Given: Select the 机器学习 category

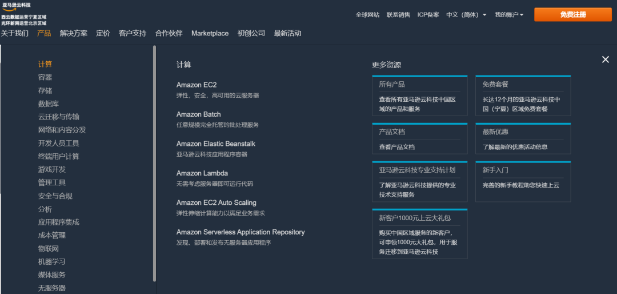Looking at the screenshot, I should pos(52,262).
